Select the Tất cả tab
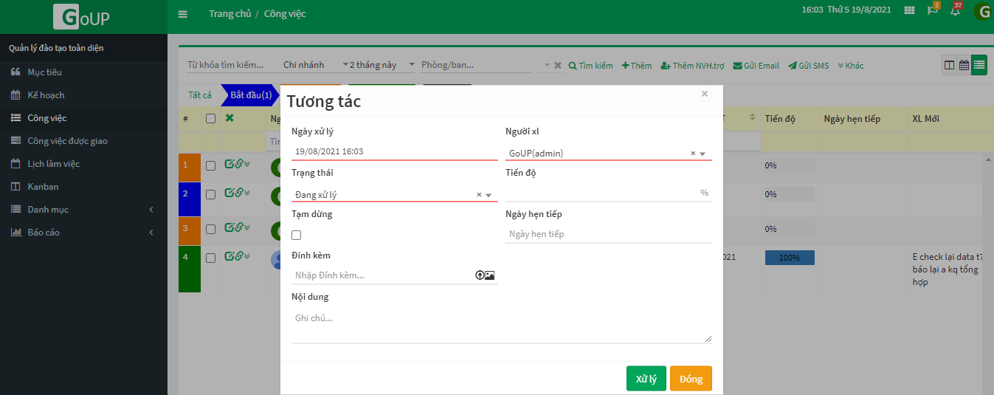This screenshot has width=994, height=395. 199,95
